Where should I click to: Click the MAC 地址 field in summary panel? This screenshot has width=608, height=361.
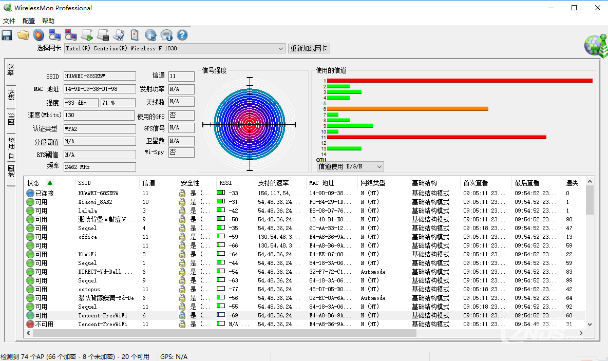click(x=100, y=89)
